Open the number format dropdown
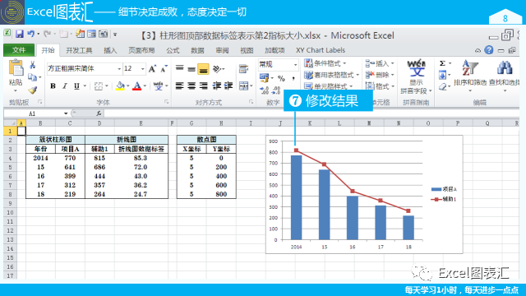 pos(295,64)
